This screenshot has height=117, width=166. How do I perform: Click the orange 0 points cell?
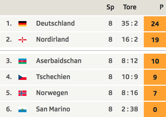click(155, 110)
